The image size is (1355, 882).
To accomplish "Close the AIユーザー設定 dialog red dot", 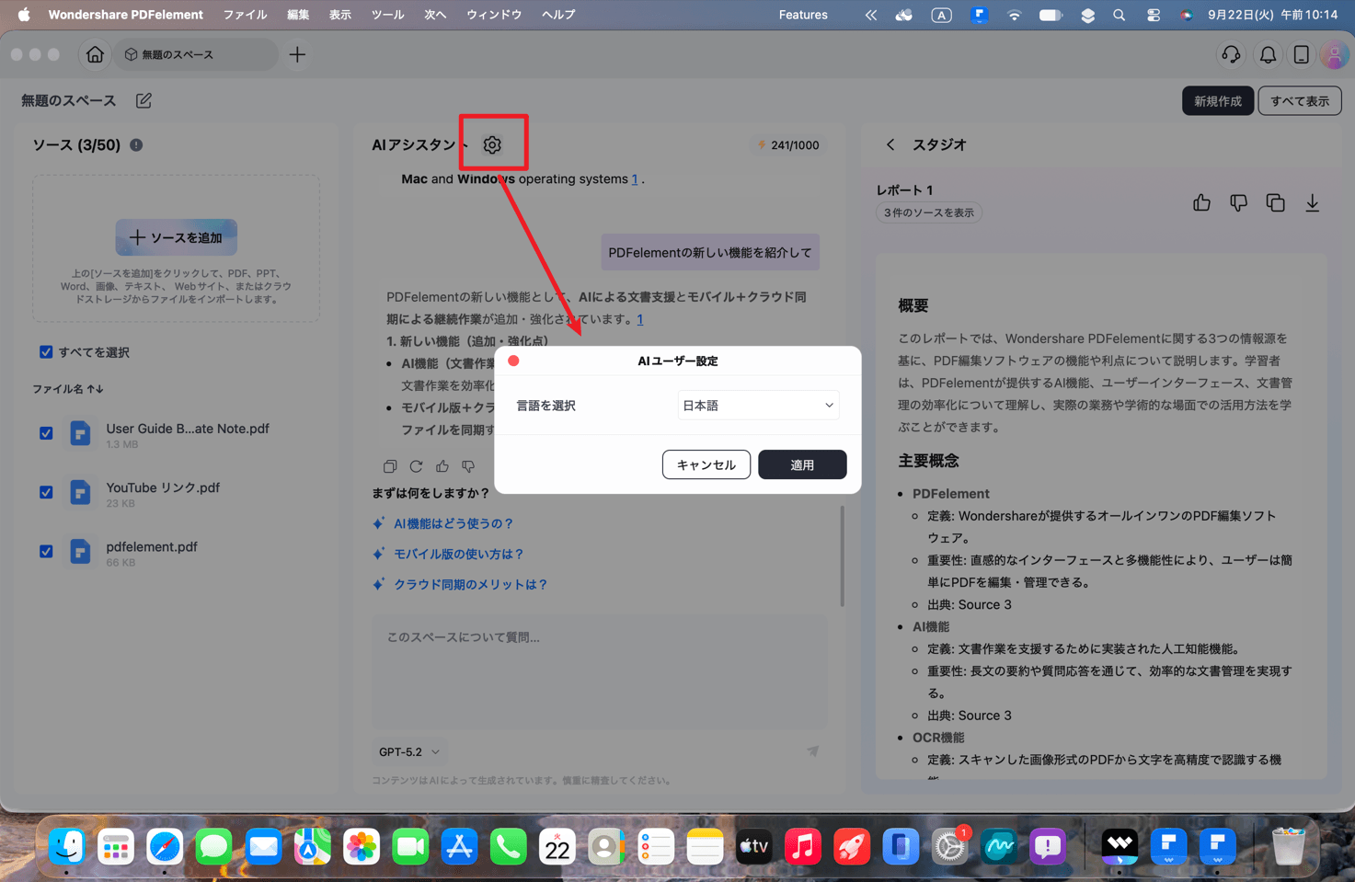I will click(x=513, y=361).
